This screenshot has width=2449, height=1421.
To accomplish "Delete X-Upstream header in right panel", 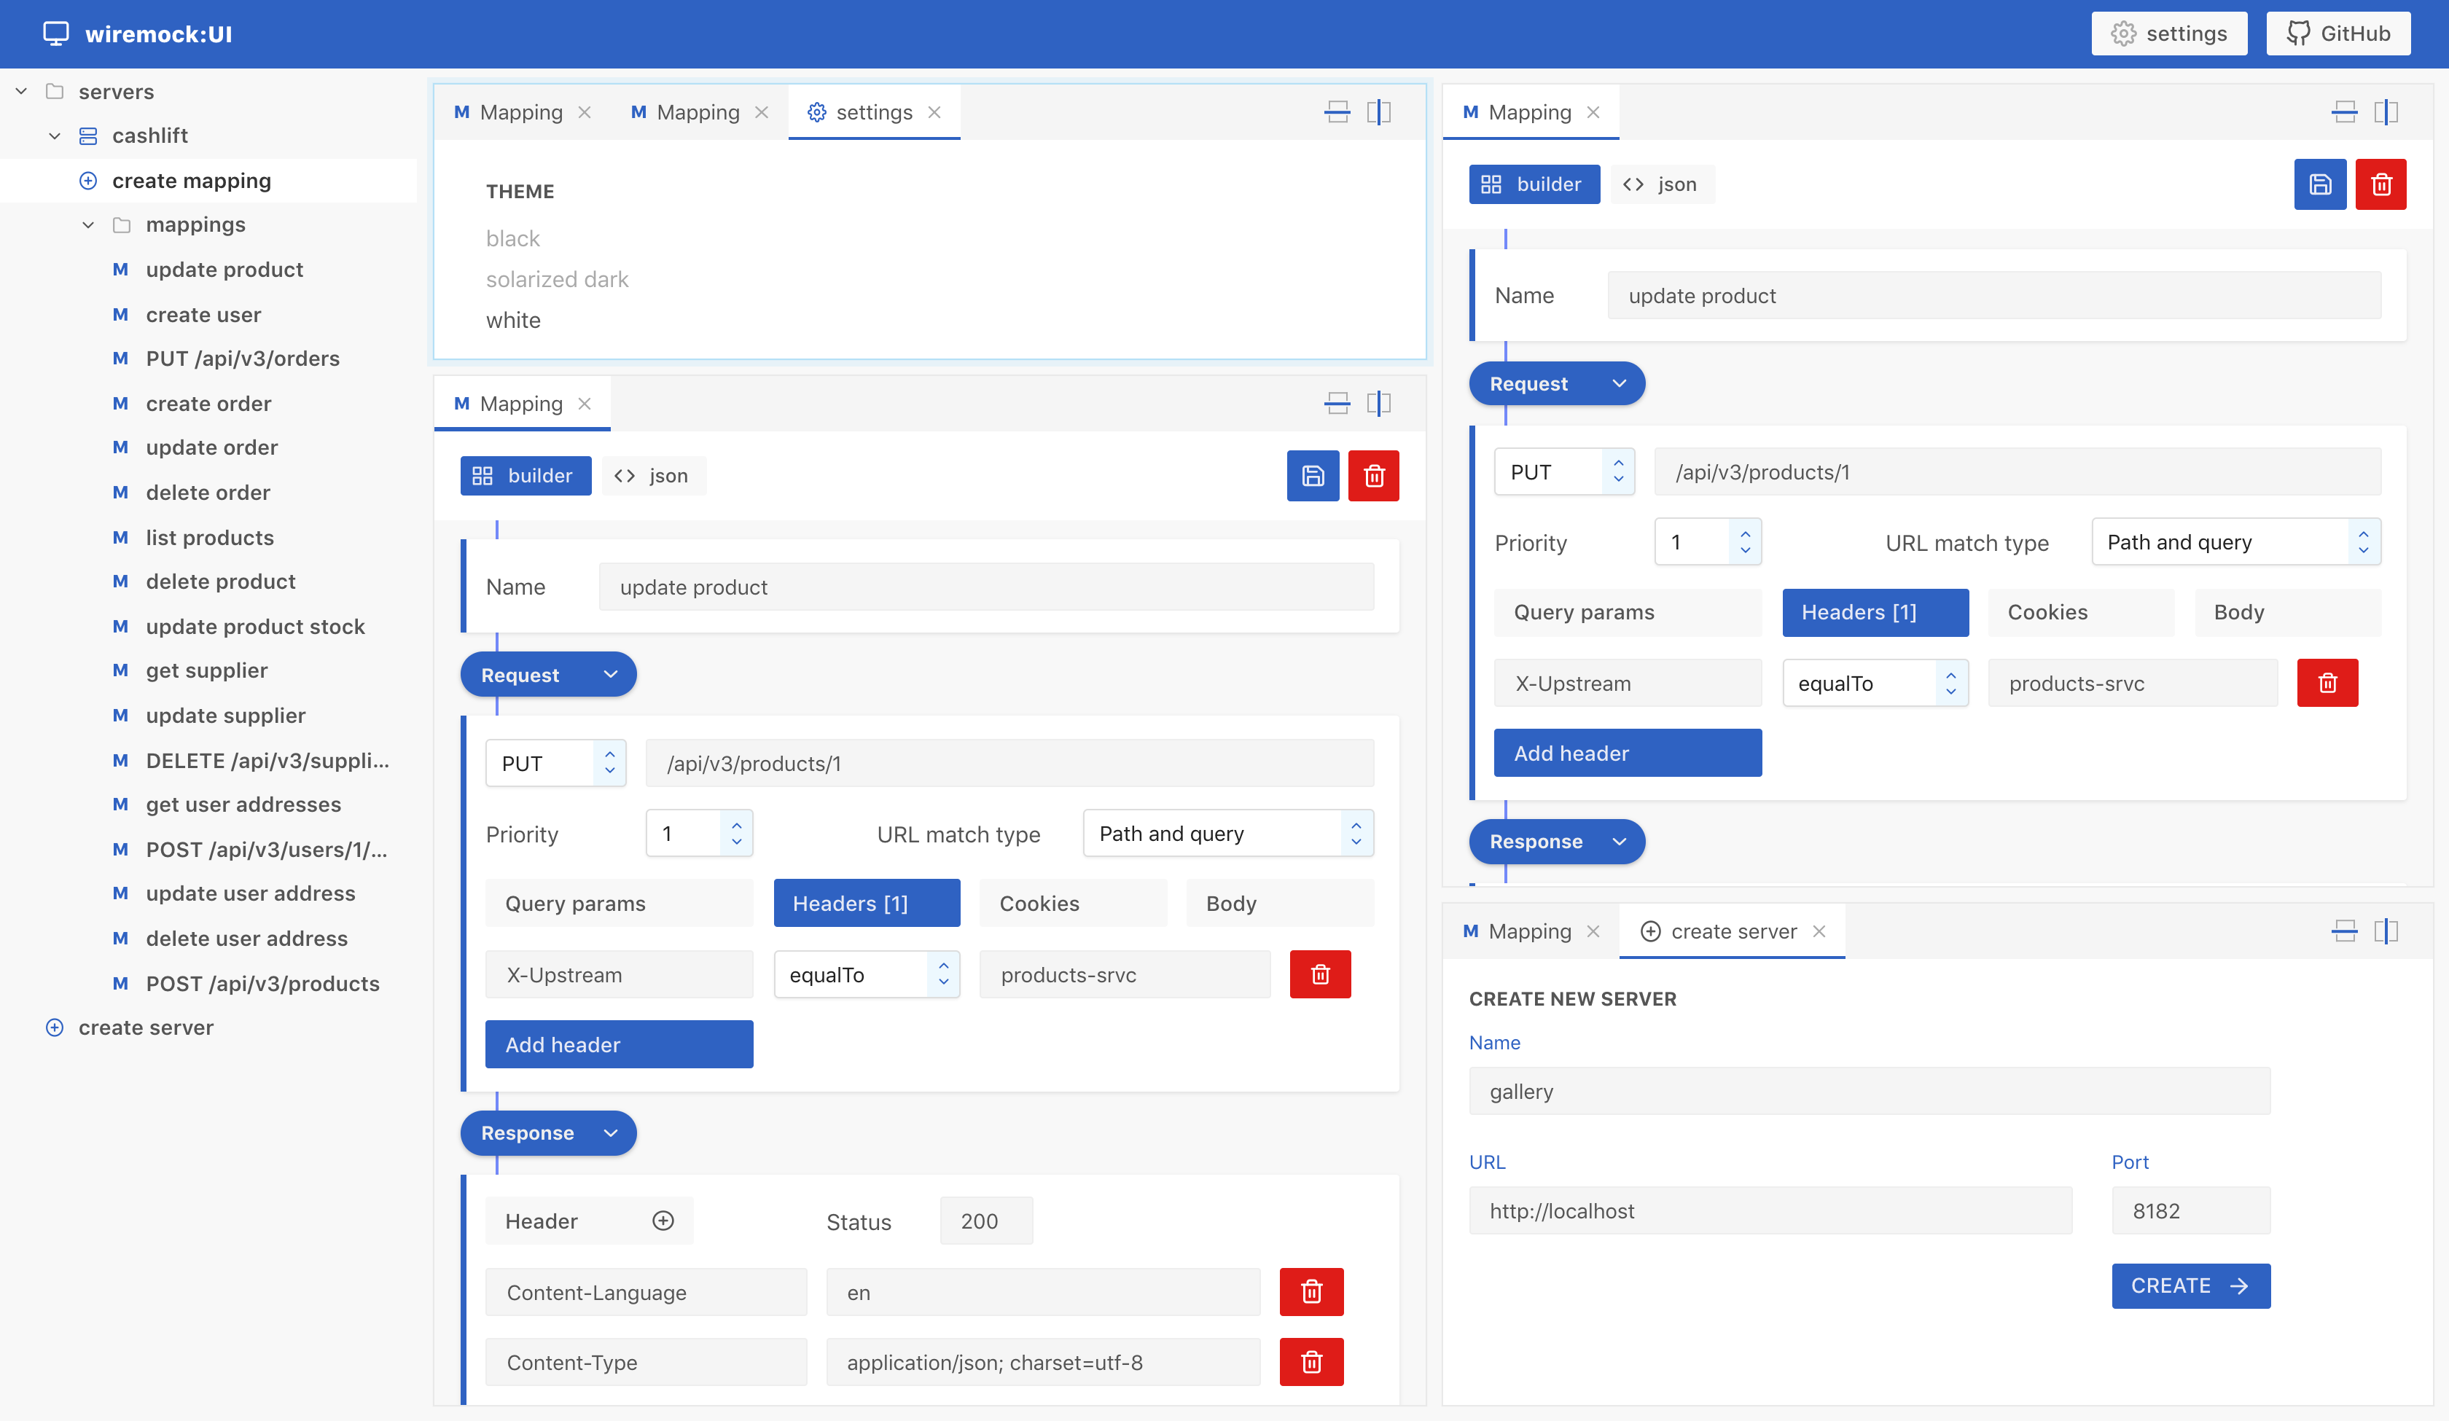I will pos(2327,682).
